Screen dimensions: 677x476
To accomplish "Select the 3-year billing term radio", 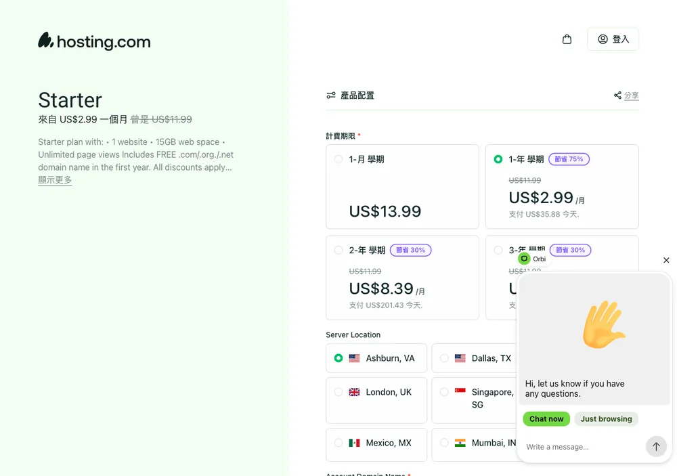I will (498, 250).
